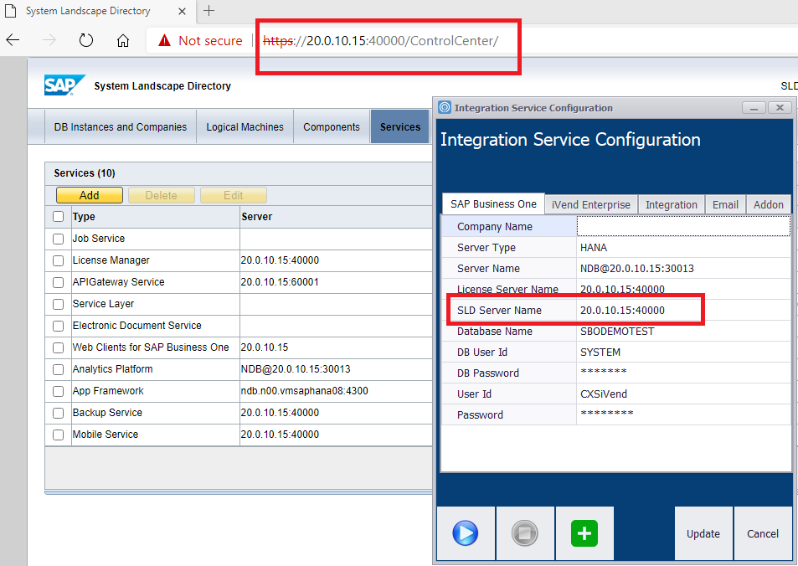Click the User Id value CXSiVend
The height and width of the screenshot is (566, 798).
coord(683,394)
